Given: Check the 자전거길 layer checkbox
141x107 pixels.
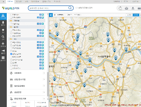Looking at the screenshot, I should click(x=11, y=65).
